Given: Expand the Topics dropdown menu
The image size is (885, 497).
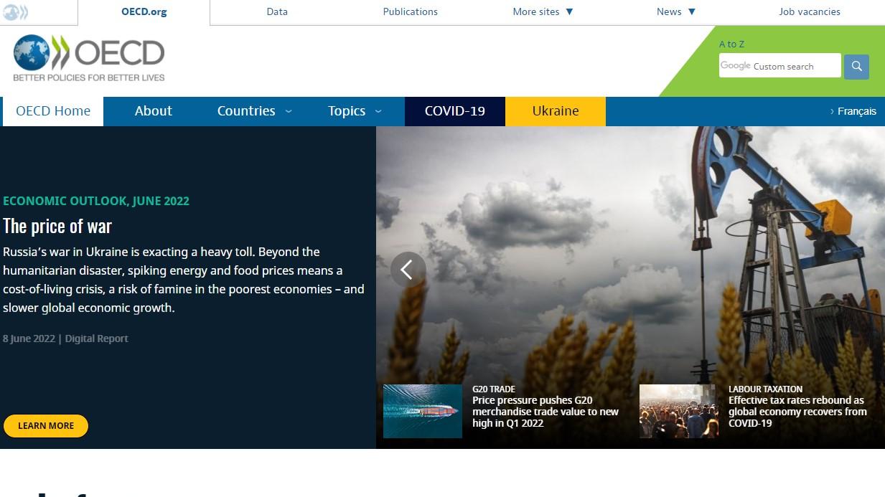Looking at the screenshot, I should click(x=355, y=111).
